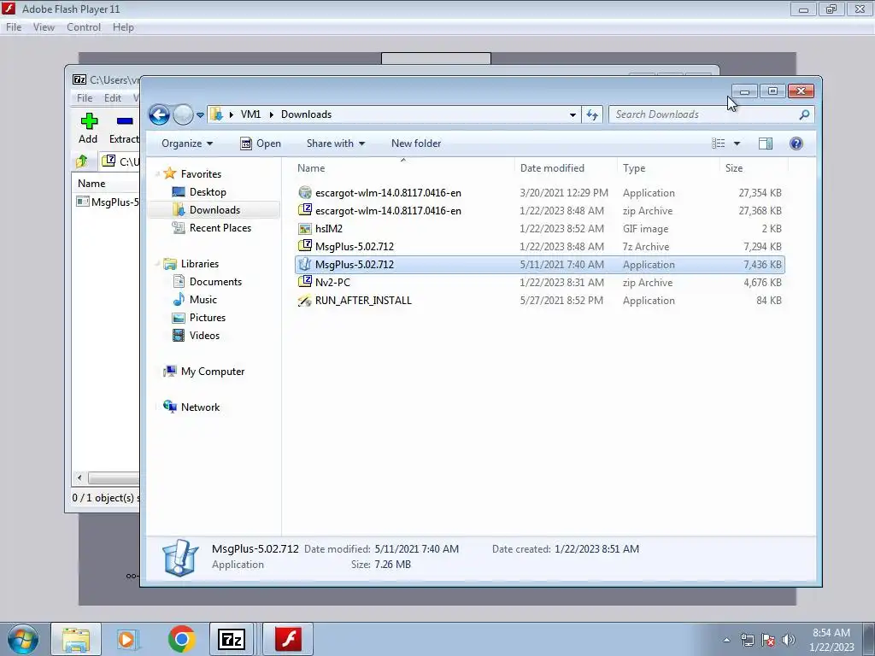Click VM1 in the address breadcrumb
Screen dimensions: 875x656
click(x=250, y=114)
